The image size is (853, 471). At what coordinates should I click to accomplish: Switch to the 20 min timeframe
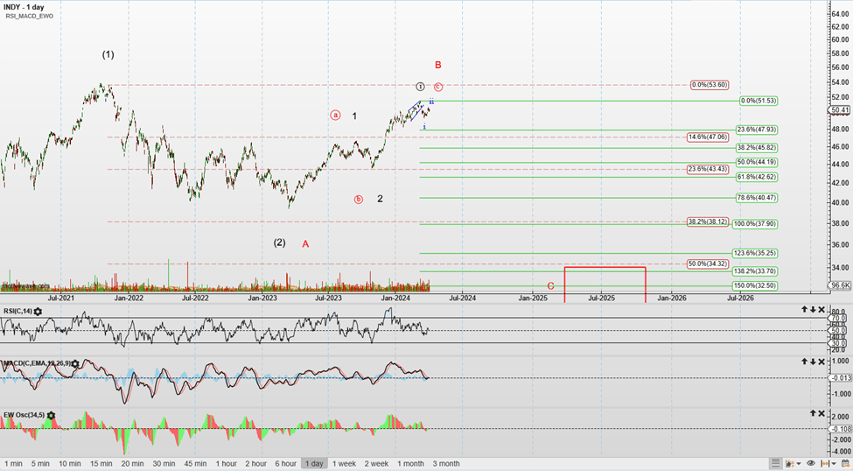tap(133, 463)
